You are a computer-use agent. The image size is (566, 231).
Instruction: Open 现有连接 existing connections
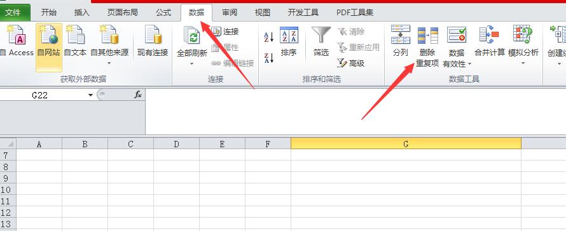pos(153,41)
